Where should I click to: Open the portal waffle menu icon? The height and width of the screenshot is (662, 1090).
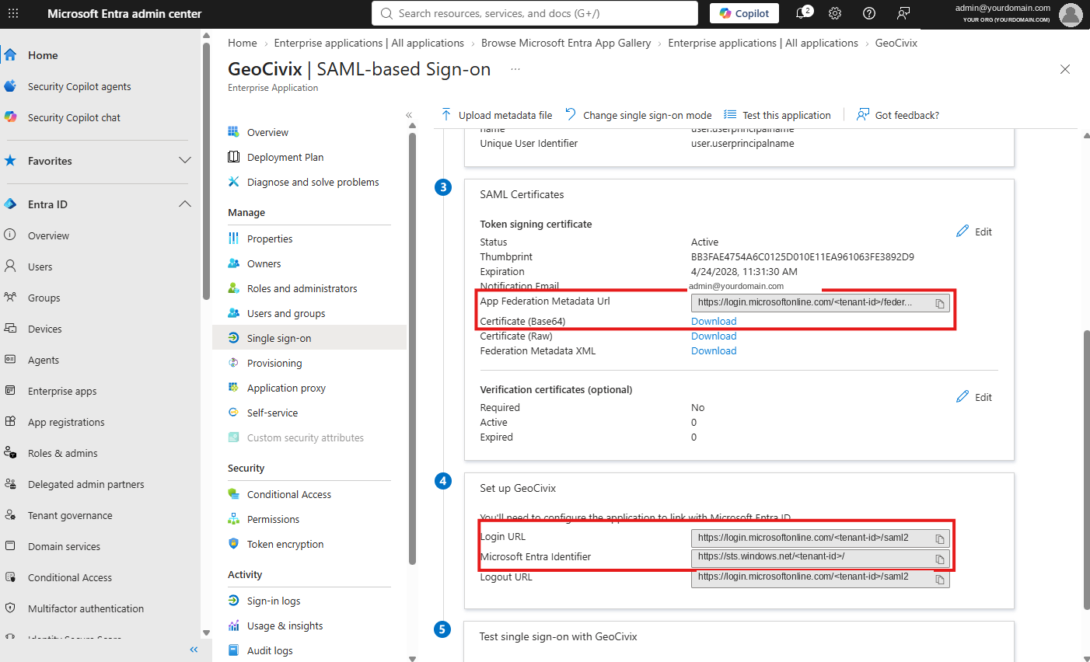pos(13,13)
